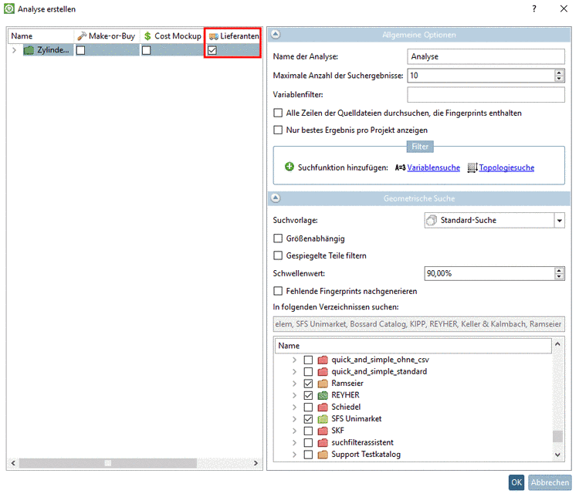Click the Variablenfilter input field
The height and width of the screenshot is (497, 579).
486,94
